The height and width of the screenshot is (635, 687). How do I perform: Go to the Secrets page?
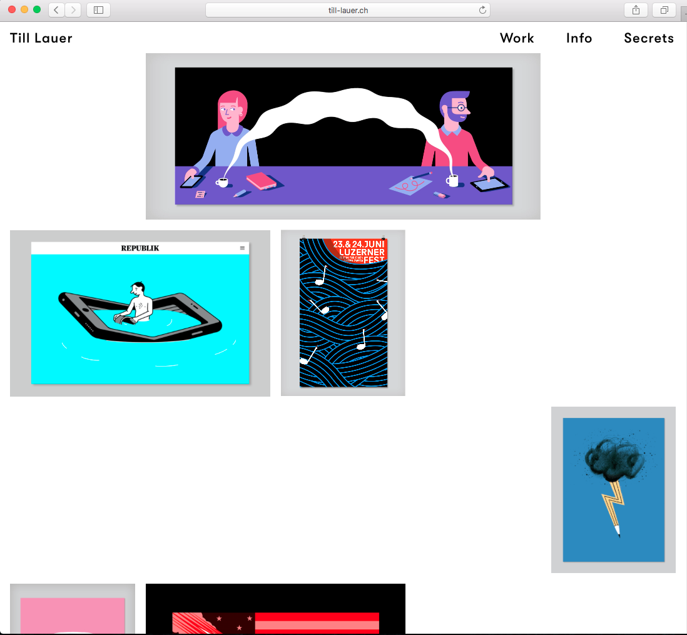point(649,38)
